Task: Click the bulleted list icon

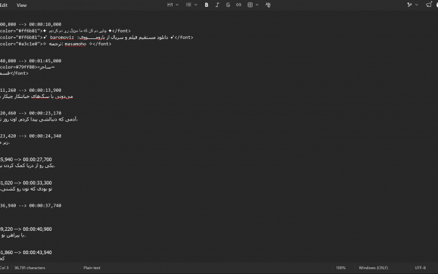Action: coord(189,5)
